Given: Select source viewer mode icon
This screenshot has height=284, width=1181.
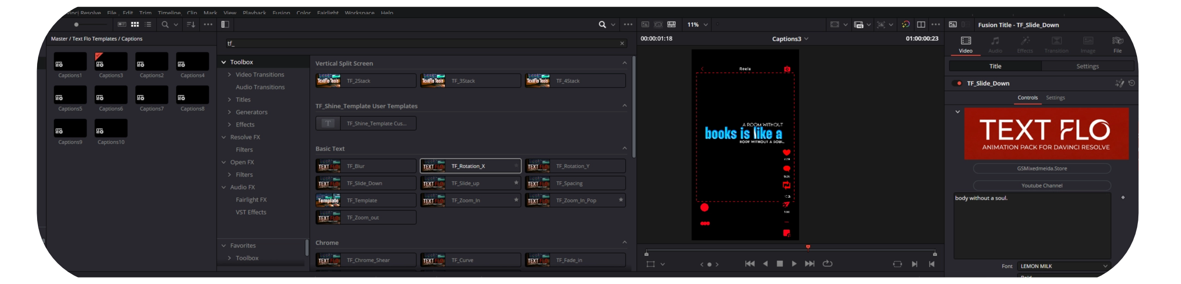Looking at the screenshot, I should tap(645, 25).
